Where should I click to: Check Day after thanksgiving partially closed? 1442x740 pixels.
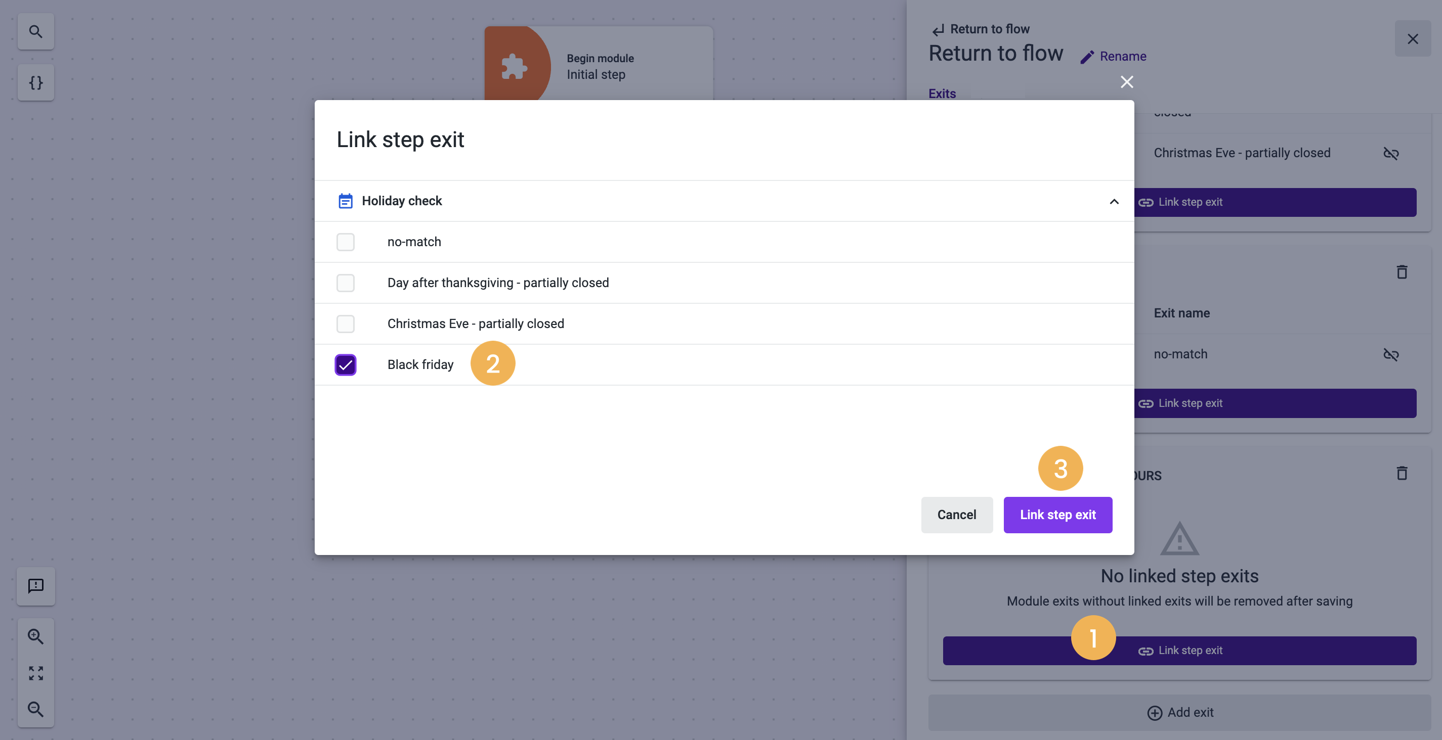(346, 283)
